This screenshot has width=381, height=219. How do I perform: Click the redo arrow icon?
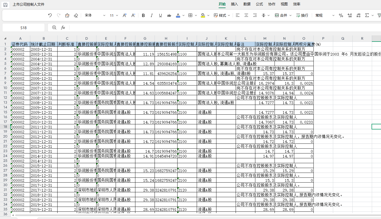pyautogui.click(x=58, y=15)
